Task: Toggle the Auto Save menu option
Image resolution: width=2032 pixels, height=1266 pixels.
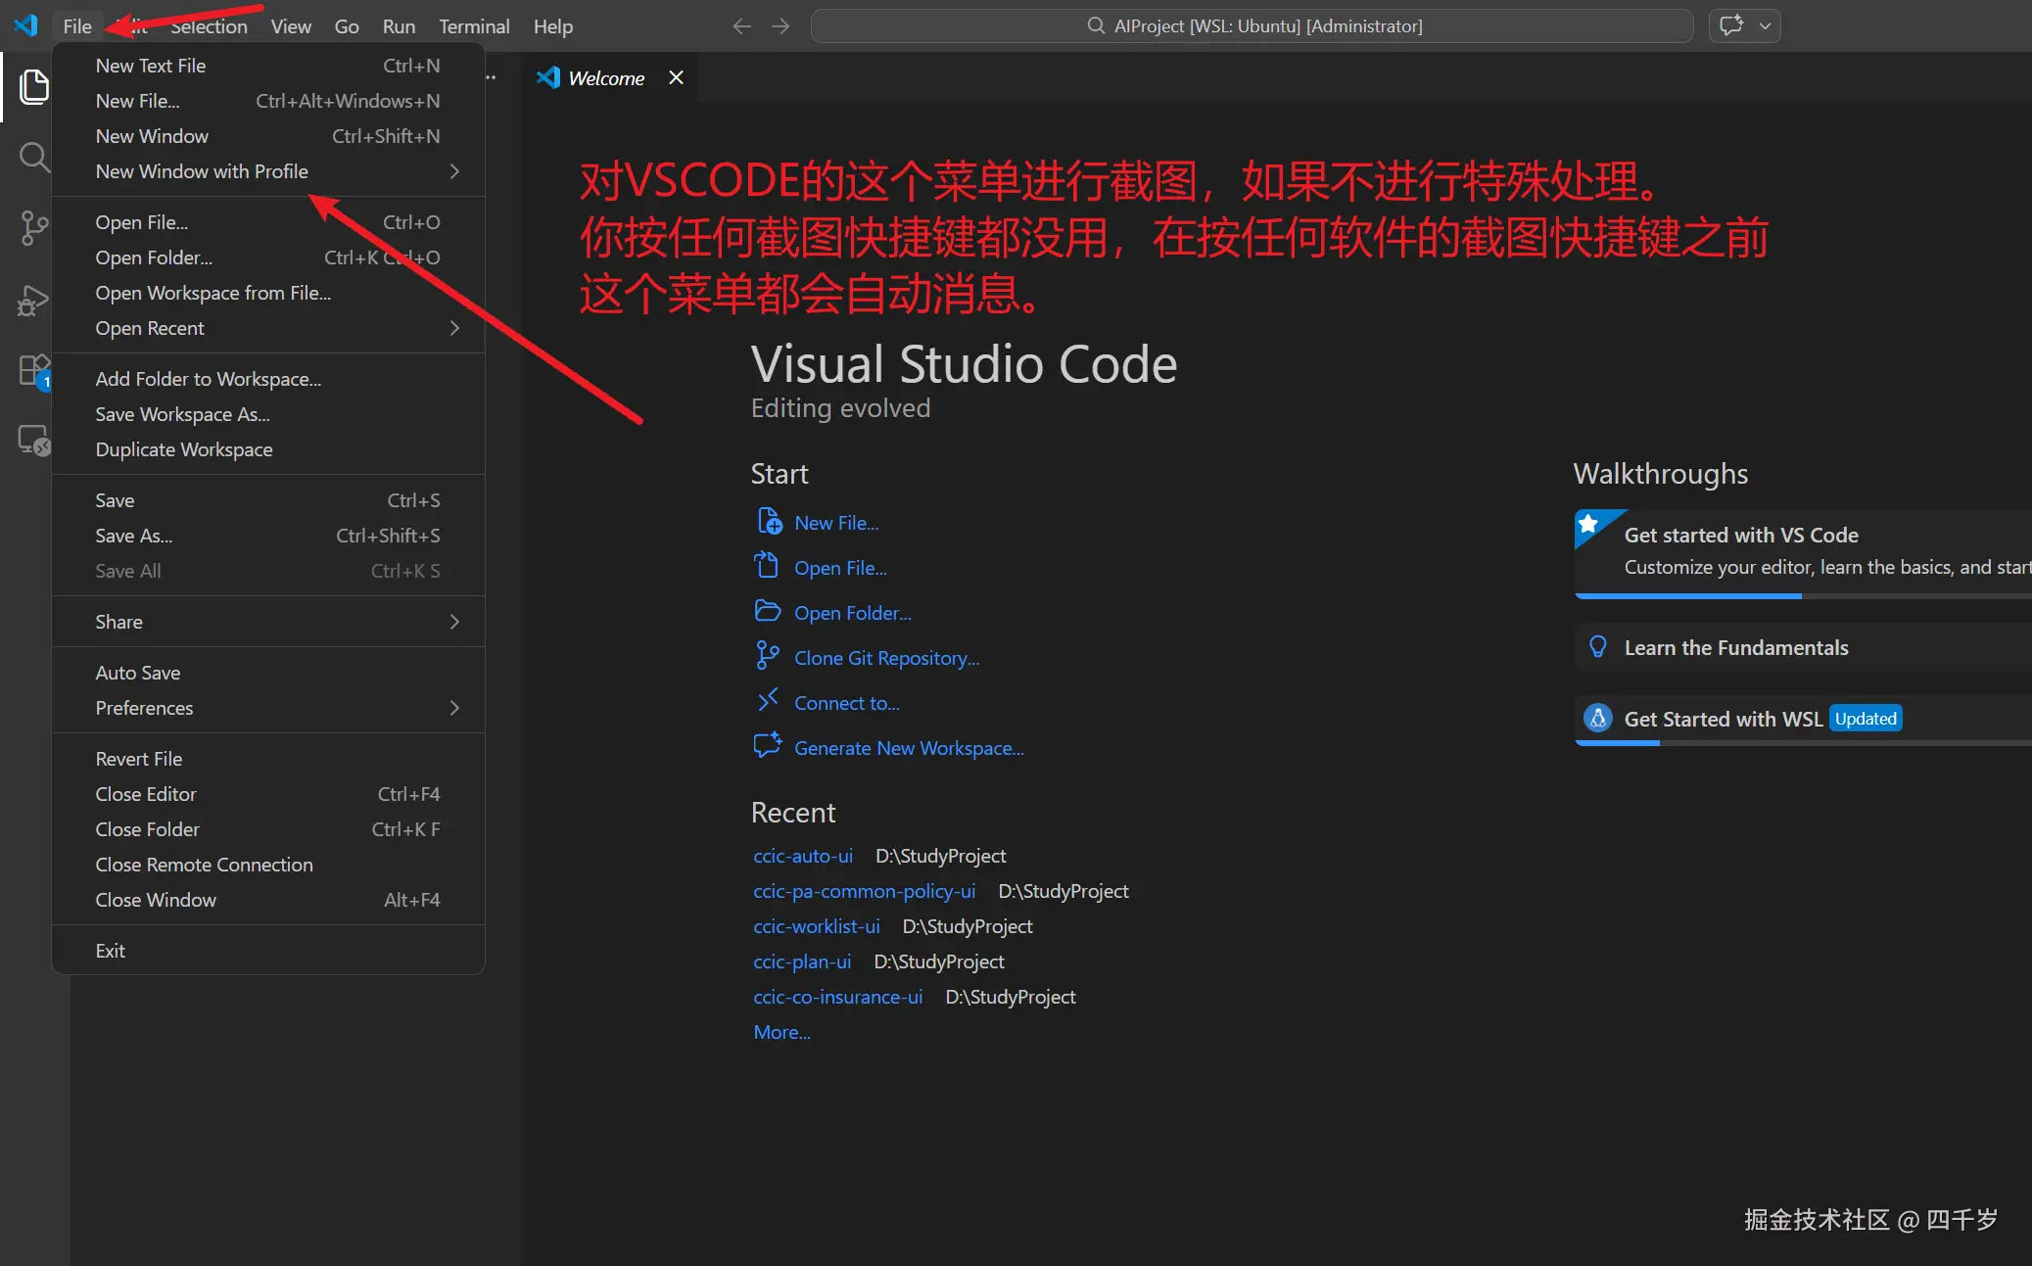Action: [138, 673]
